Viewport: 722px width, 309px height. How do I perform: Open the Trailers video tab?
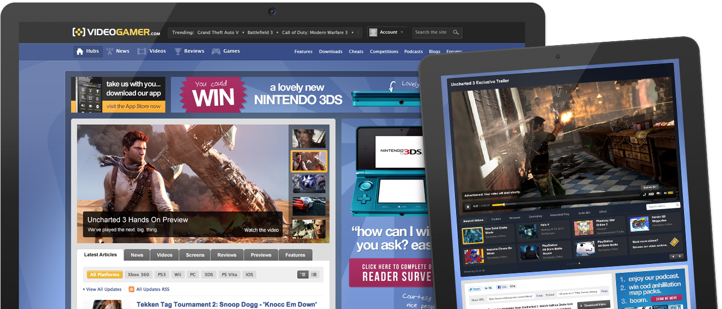[x=496, y=218]
